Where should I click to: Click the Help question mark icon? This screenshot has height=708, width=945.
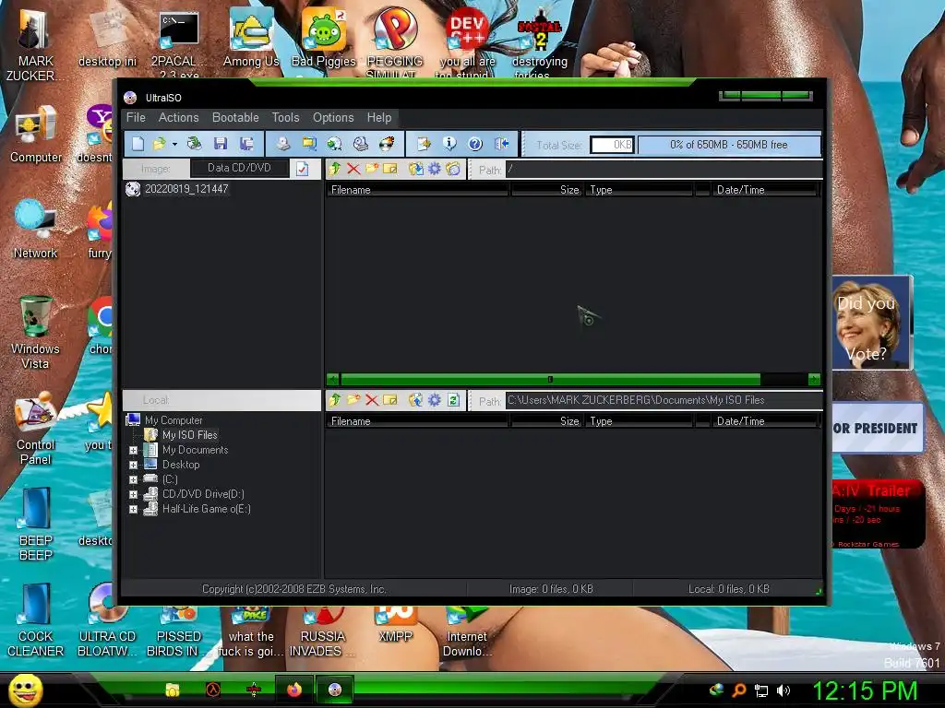click(475, 143)
